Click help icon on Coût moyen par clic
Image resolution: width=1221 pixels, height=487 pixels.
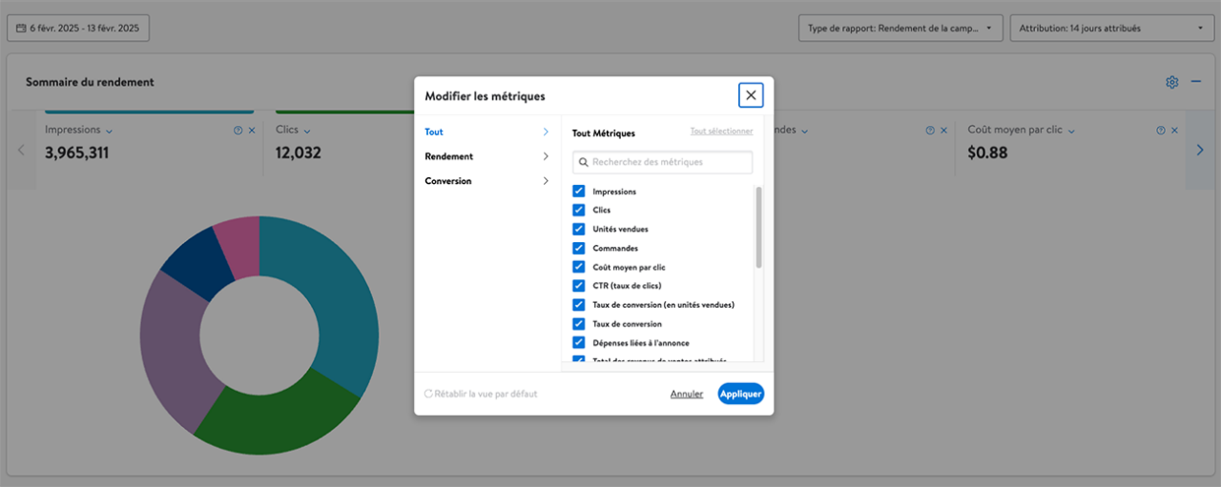tap(1160, 131)
